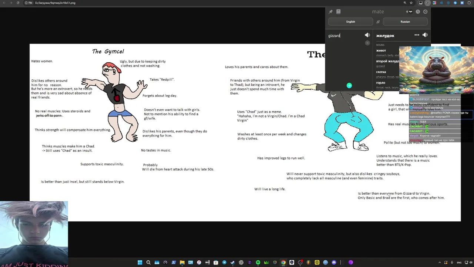Click text 'No tastes in music.'
The width and height of the screenshot is (474, 267).
point(156,151)
